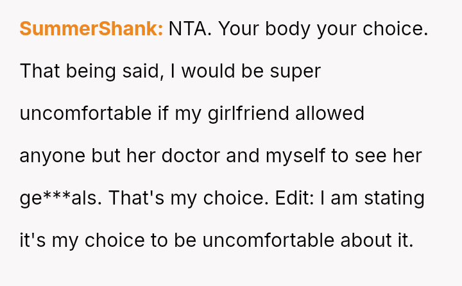462x286 pixels.
Task: Open the SummerShank user profile link
Action: pyautogui.click(x=91, y=29)
